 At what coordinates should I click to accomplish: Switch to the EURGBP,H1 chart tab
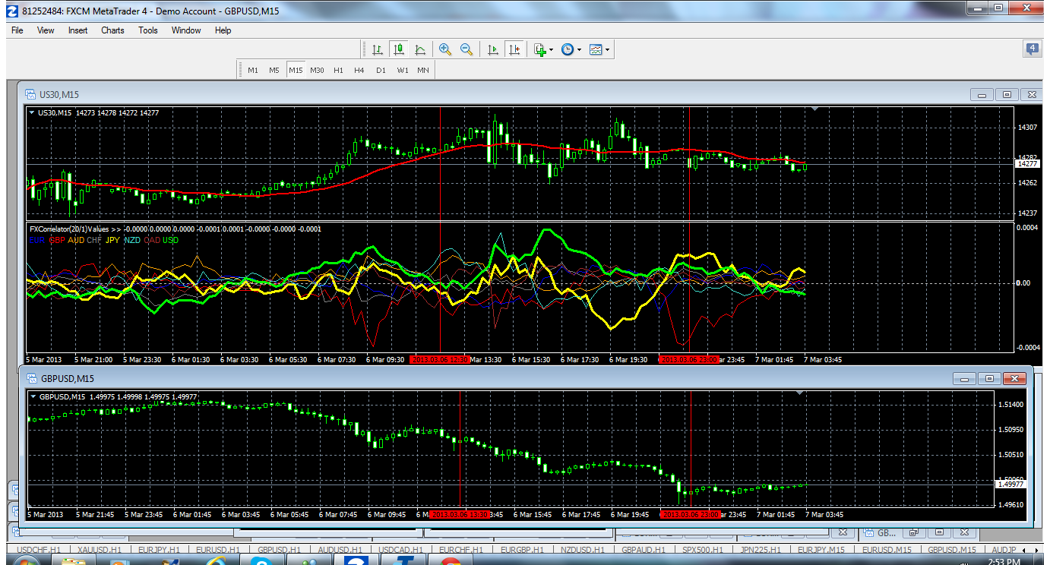[521, 550]
